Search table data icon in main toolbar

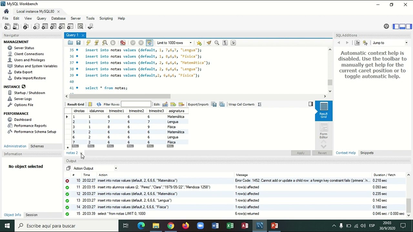point(80,26)
